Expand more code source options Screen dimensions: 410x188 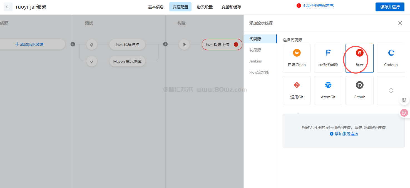coord(391,90)
